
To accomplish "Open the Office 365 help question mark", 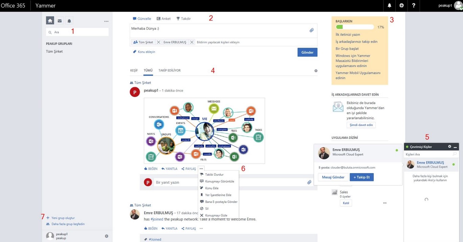I will [413, 6].
